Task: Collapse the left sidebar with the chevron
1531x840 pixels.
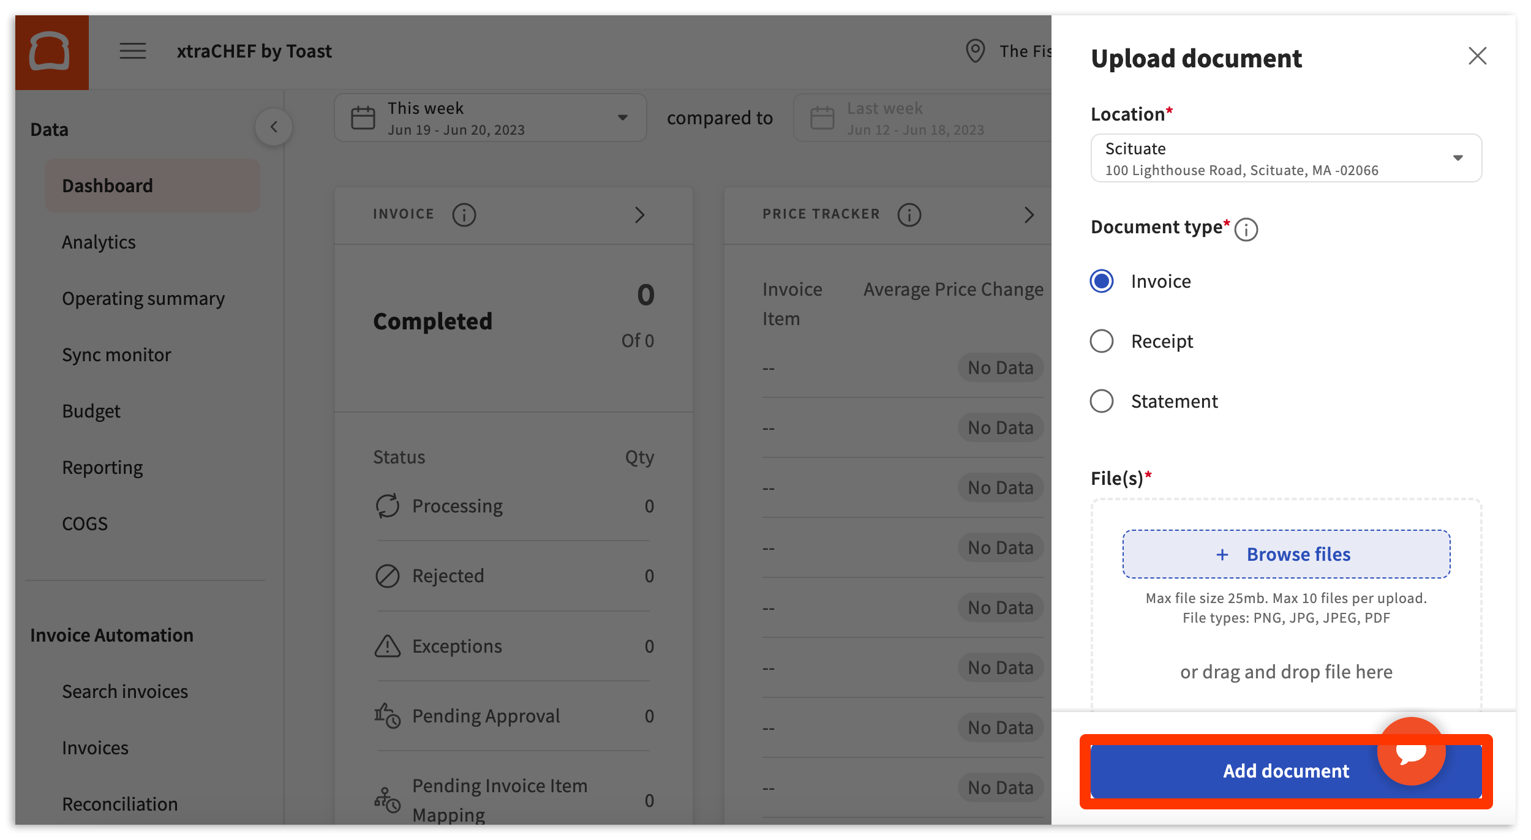Action: click(274, 127)
